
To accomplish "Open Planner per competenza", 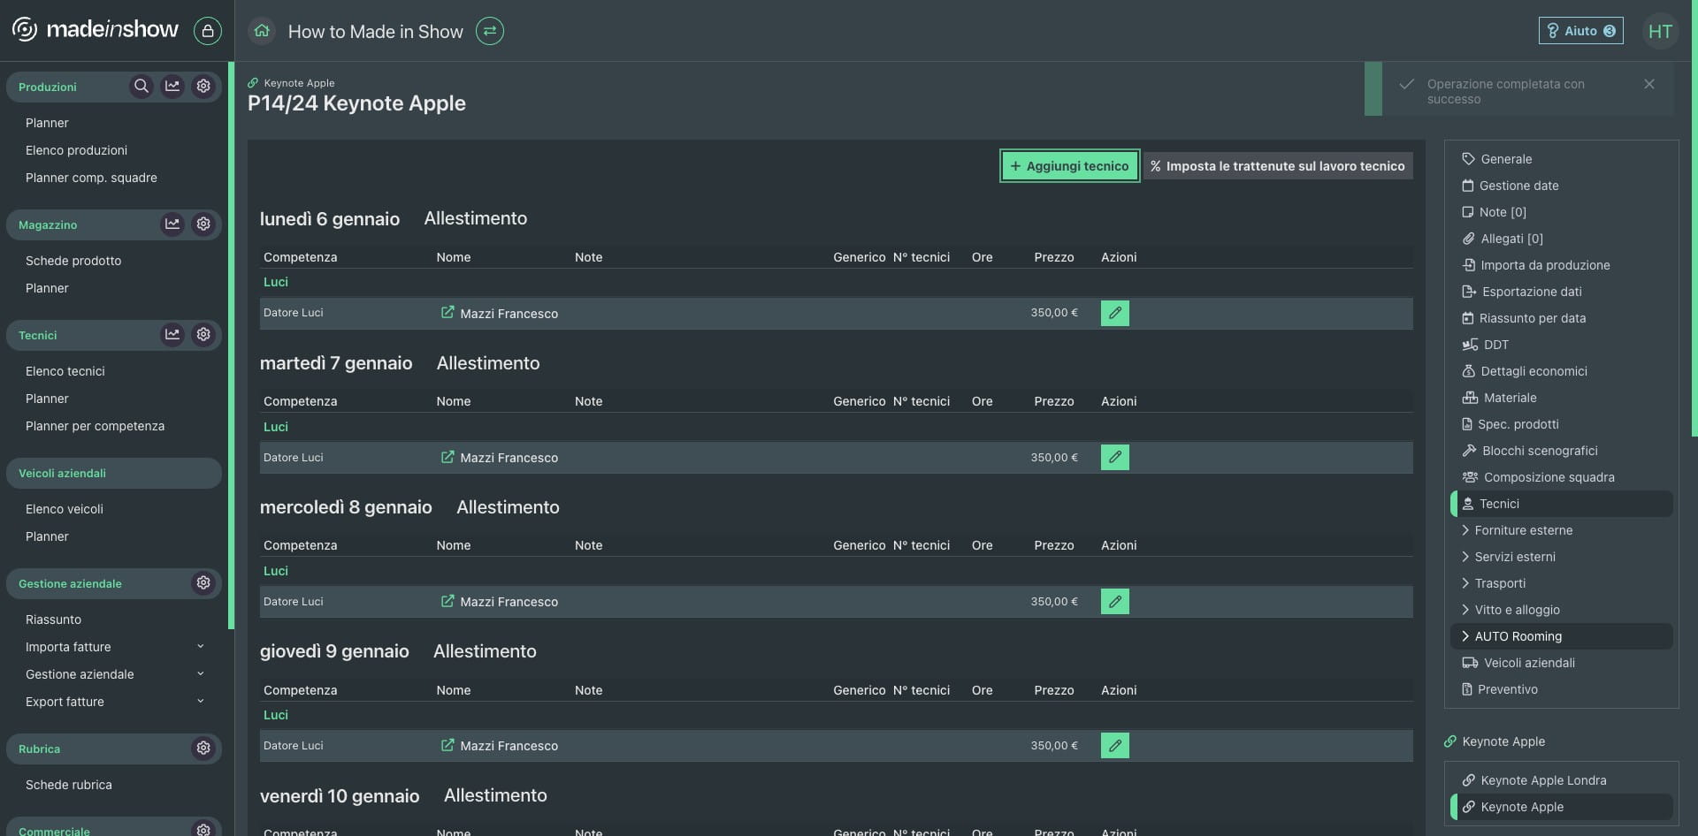I will [95, 426].
